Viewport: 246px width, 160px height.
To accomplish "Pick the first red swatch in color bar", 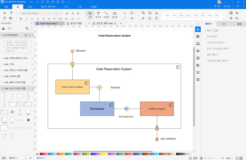I will (41, 154).
